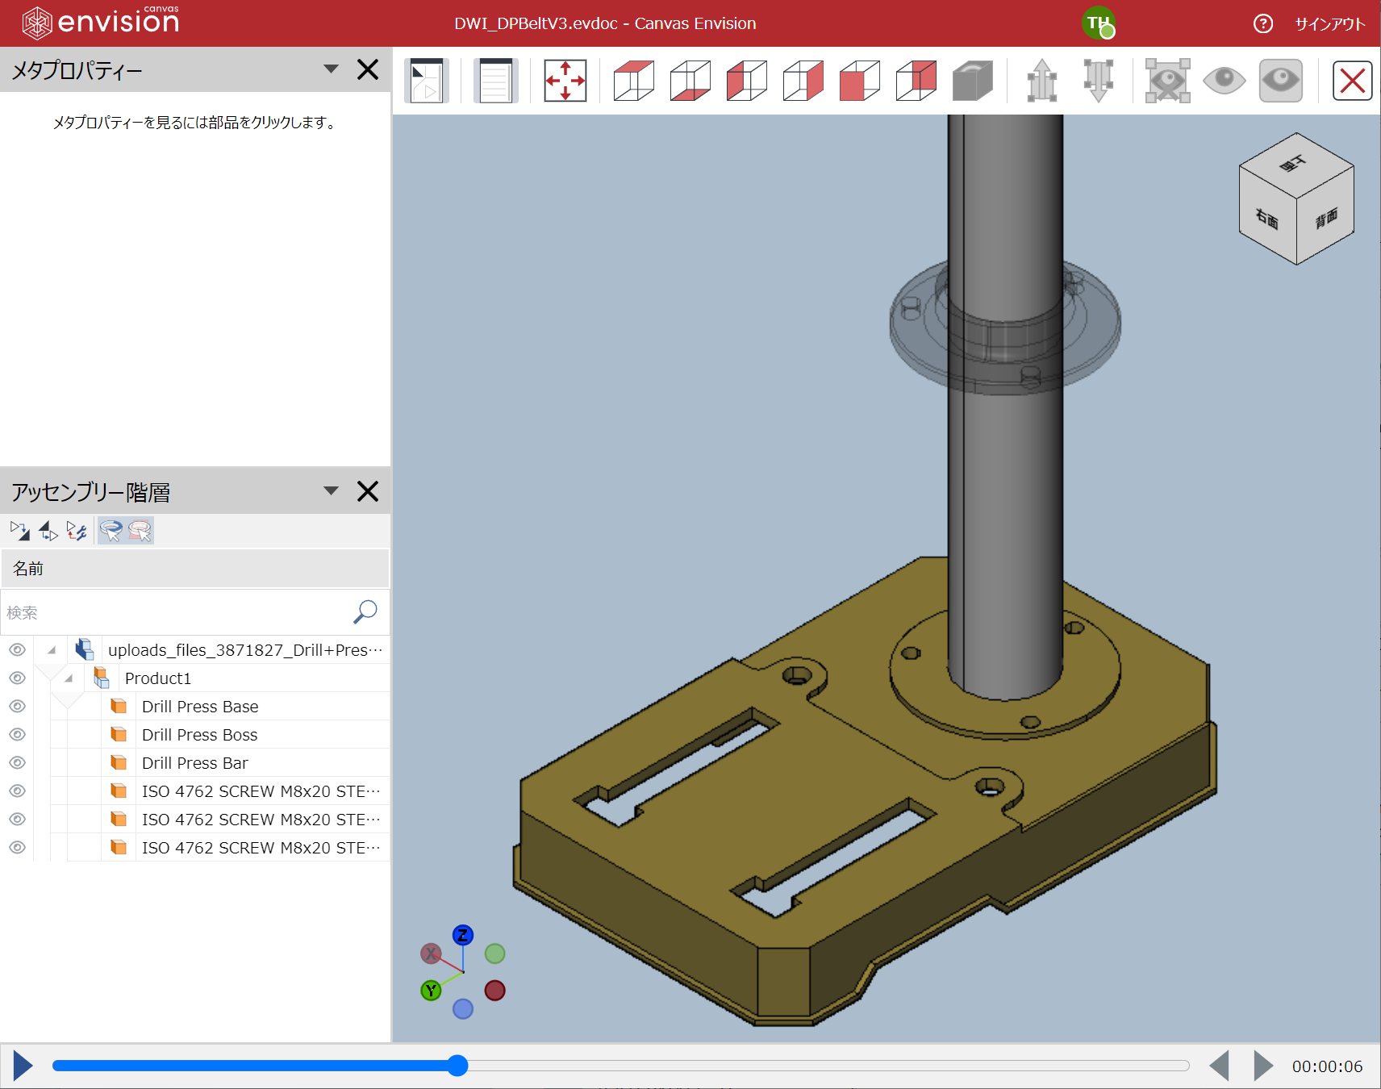
Task: Click the red X close viewer icon
Action: pyautogui.click(x=1352, y=81)
